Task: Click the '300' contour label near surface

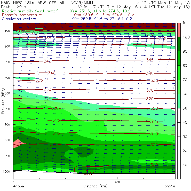Action: coord(154,165)
